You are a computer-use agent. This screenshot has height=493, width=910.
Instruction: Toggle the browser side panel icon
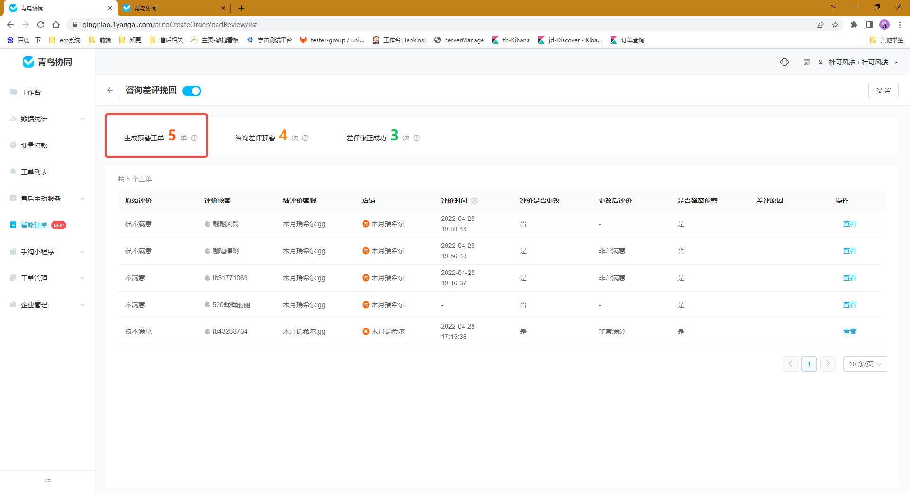(869, 25)
